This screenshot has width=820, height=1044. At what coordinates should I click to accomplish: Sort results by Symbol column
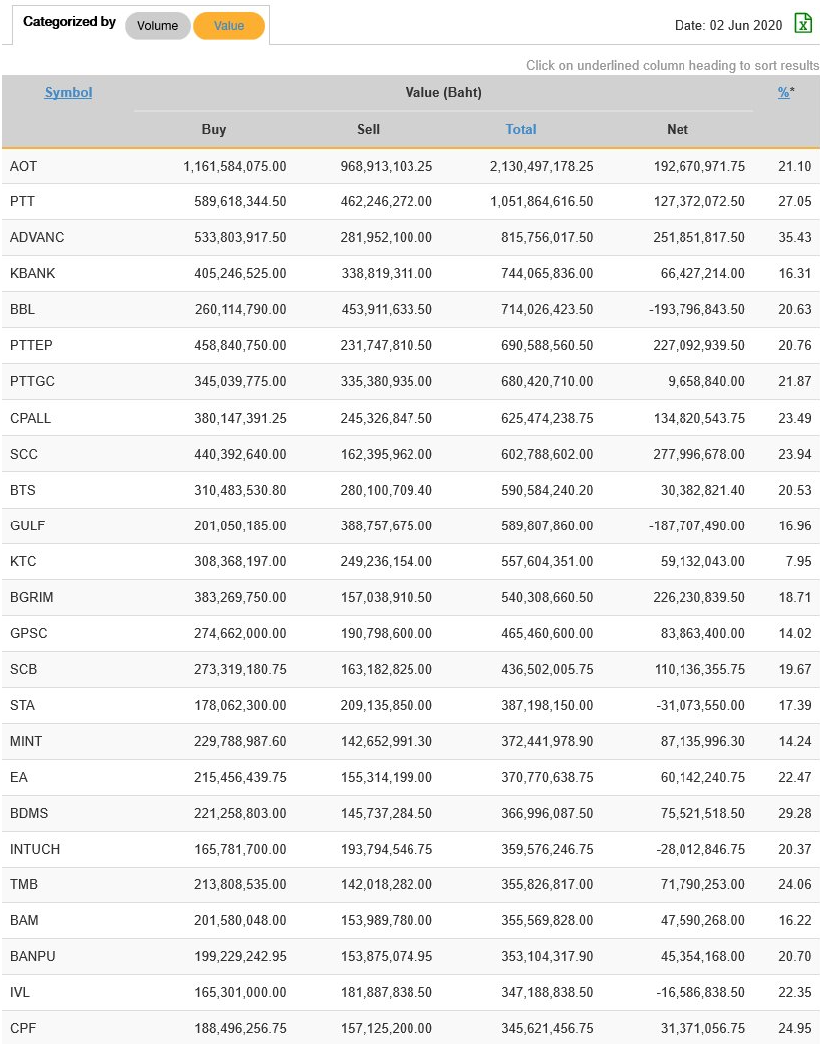pyautogui.click(x=68, y=92)
